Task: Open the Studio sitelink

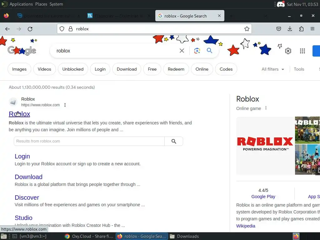Action: 23,218
